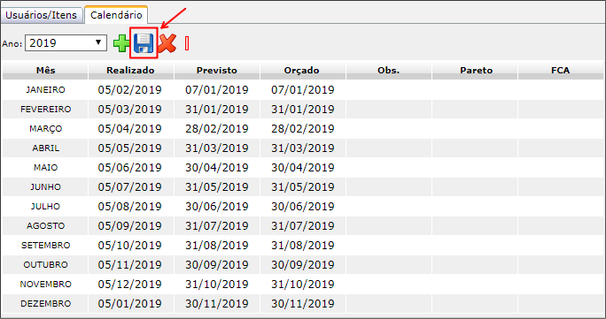Click the Previsto column header

(217, 71)
